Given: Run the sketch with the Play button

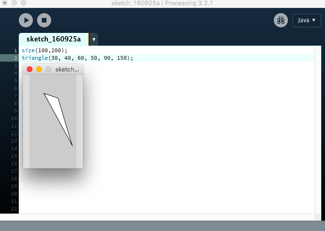Looking at the screenshot, I should point(26,20).
